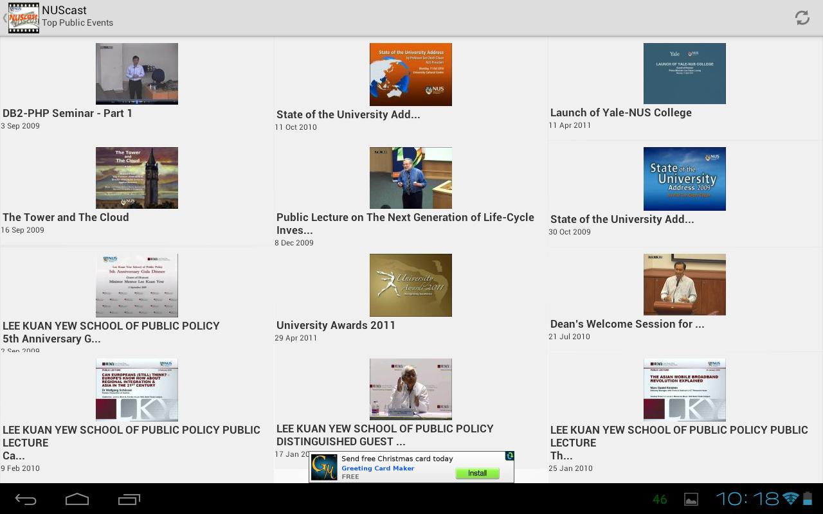Open the Launch of Yale-NUS College thumbnail
Viewport: 823px width, 514px height.
685,73
